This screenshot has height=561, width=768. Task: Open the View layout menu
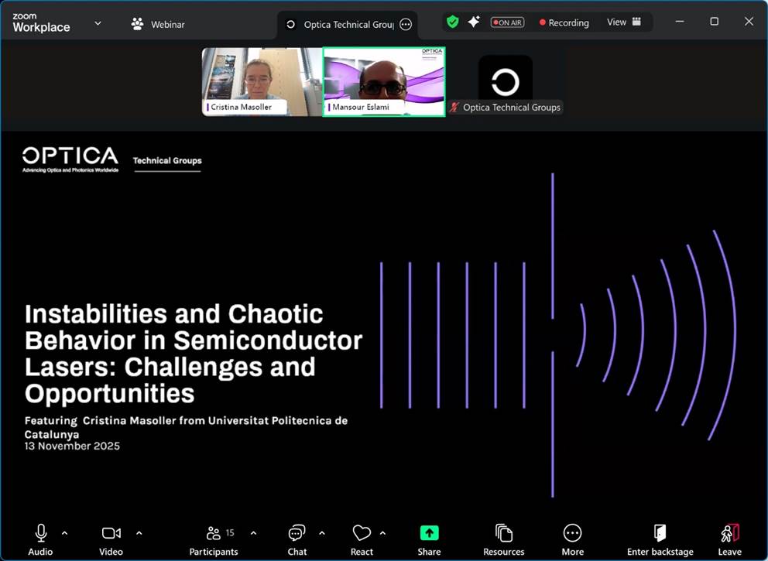click(624, 22)
